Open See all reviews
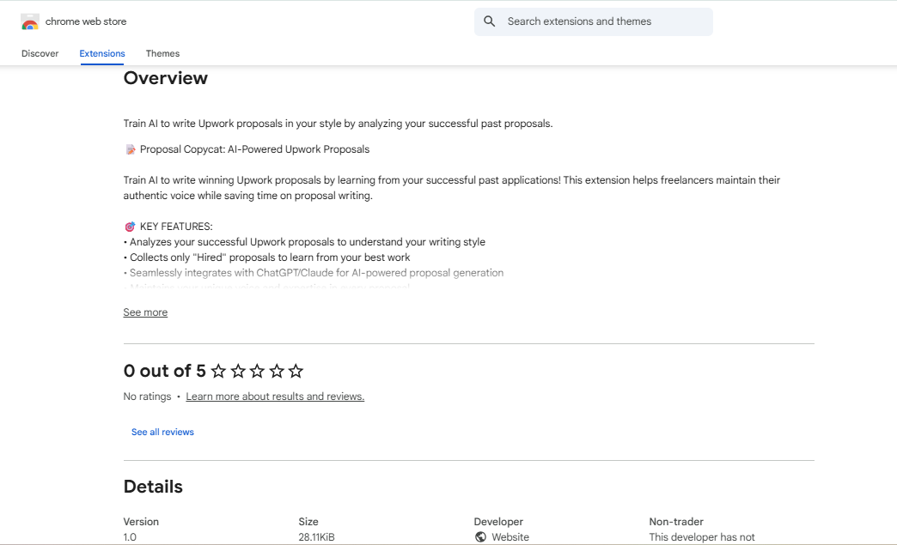This screenshot has height=545, width=897. click(x=162, y=432)
